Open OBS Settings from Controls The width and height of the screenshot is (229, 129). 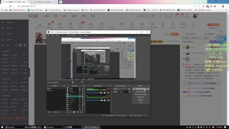point(141,100)
